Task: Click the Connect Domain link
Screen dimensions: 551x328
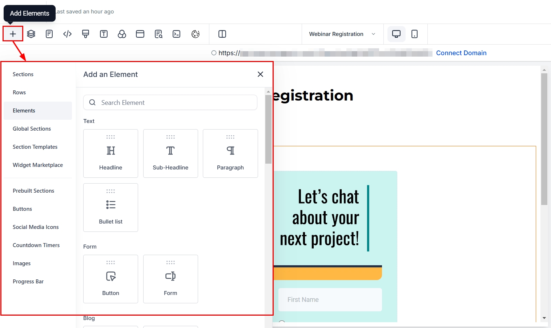Action: click(x=461, y=53)
